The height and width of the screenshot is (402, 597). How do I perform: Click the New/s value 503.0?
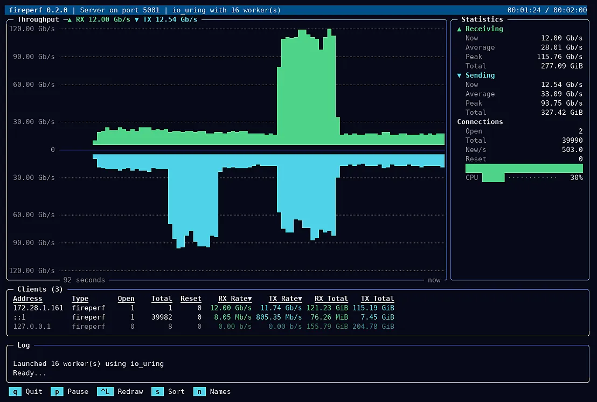tap(572, 150)
